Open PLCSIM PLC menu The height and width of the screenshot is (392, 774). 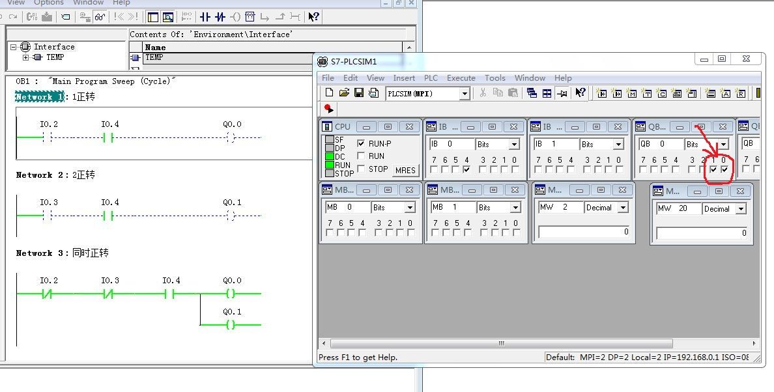pyautogui.click(x=431, y=78)
